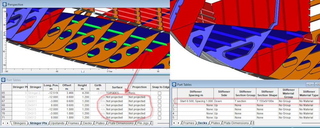Screen dimensions: 320x128
Task: Click the Yaw slider handle below viewport
Action: 83,71
